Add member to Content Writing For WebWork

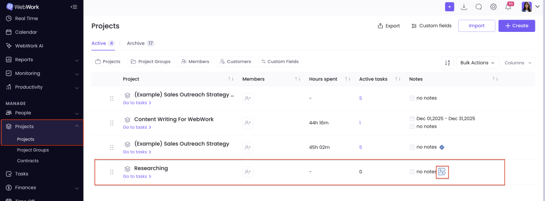pyautogui.click(x=247, y=123)
